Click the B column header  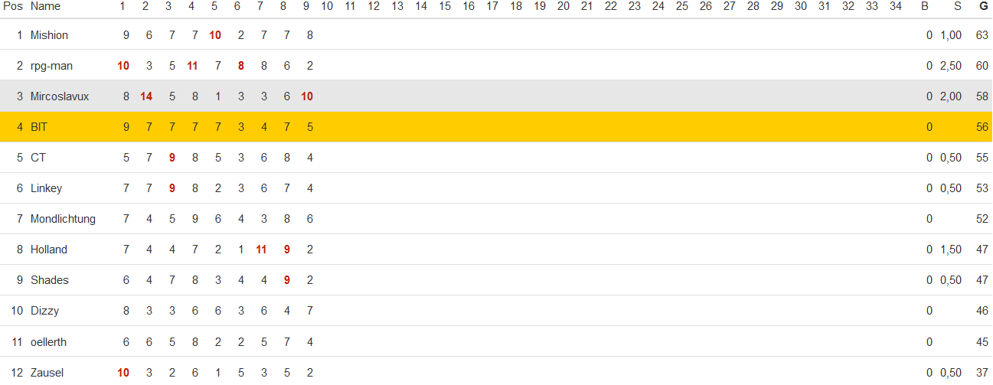[x=925, y=7]
